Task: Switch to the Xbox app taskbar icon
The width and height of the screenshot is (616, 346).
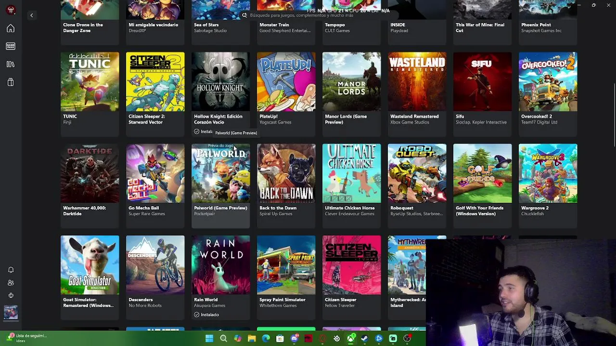Action: [x=351, y=338]
